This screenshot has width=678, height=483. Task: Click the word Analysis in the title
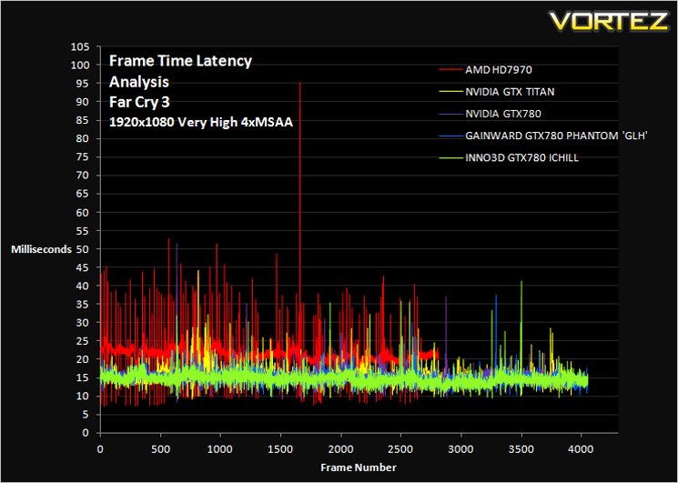tap(139, 82)
